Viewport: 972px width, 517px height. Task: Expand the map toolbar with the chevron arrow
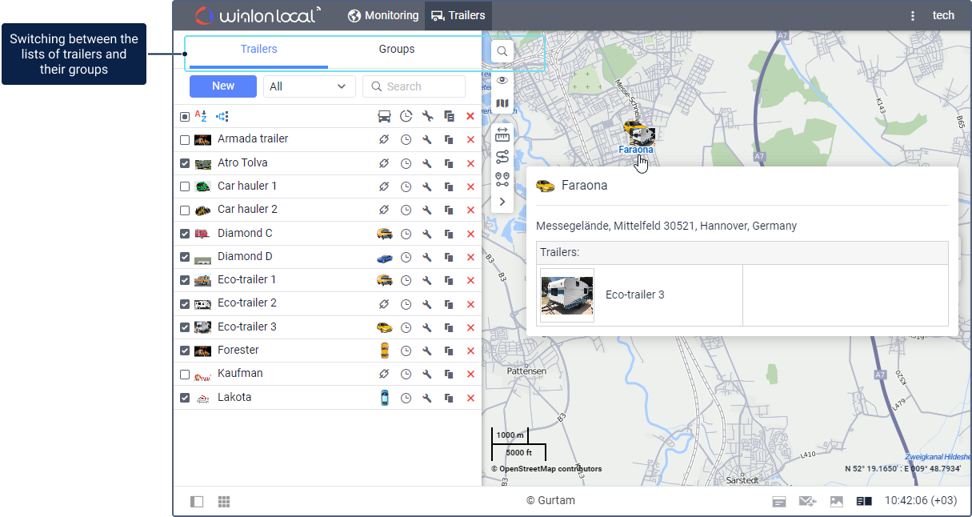502,202
